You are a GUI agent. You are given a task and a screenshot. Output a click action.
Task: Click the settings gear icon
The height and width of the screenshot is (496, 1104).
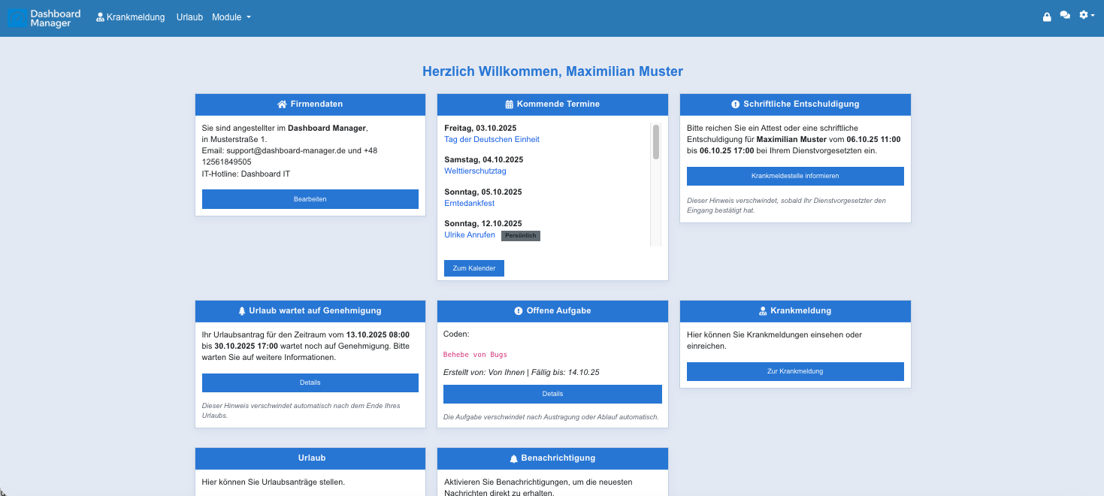click(x=1083, y=14)
